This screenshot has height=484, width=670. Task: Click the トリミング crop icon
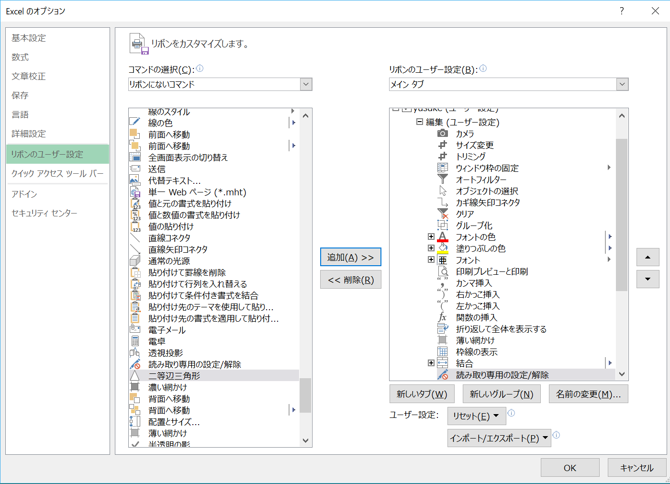[x=443, y=157]
